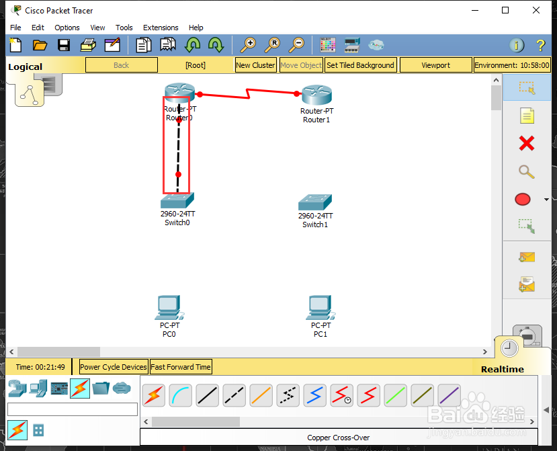Click Fast Forward Time button
This screenshot has height=451, width=557.
click(181, 367)
